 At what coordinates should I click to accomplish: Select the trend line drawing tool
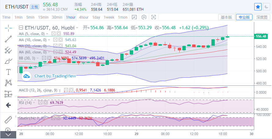coord(8,39)
